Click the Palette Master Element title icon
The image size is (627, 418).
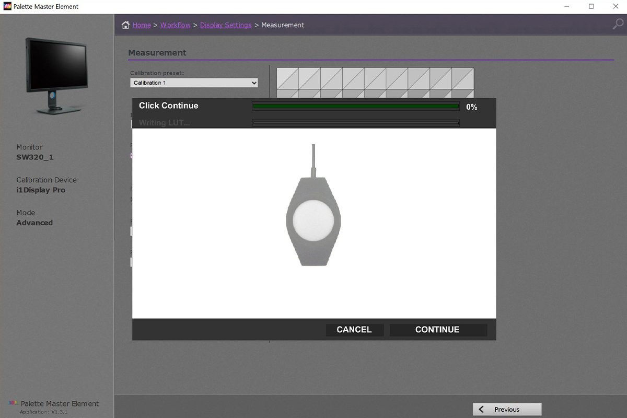(x=7, y=6)
